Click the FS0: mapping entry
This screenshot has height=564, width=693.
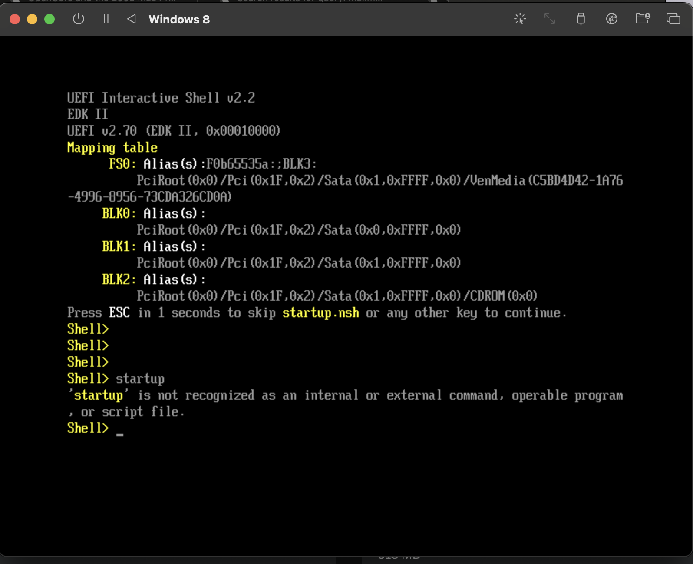coord(122,164)
